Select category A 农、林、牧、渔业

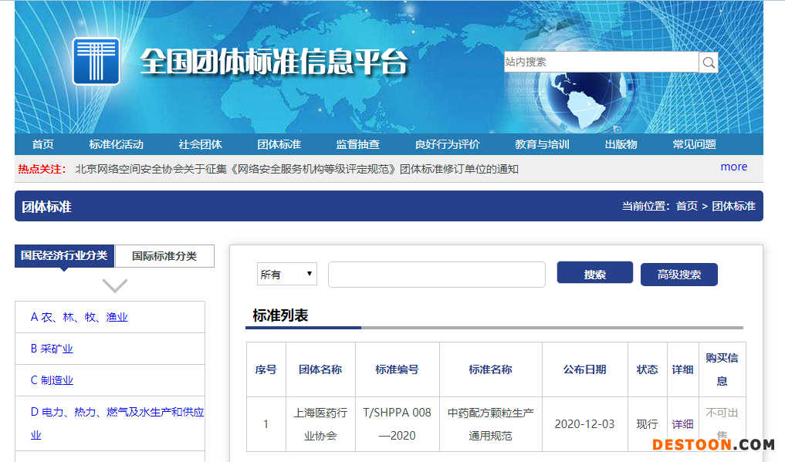point(80,317)
